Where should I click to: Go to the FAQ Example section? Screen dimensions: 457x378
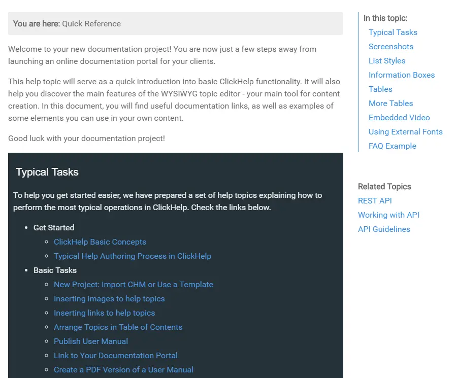point(392,146)
